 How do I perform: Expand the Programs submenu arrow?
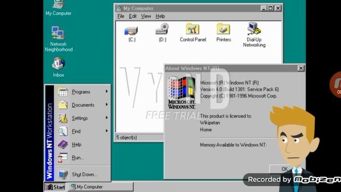pos(107,91)
